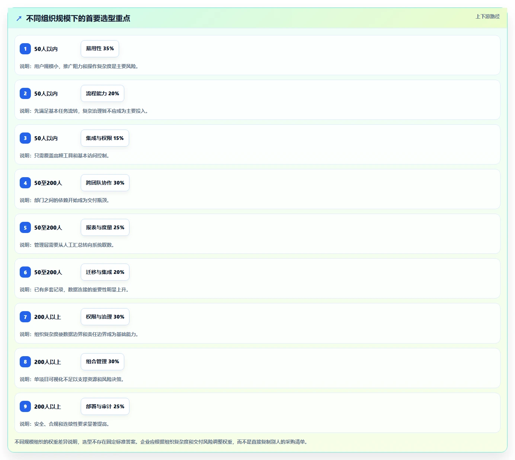Click the 迁移与集成 20% tag

point(105,272)
